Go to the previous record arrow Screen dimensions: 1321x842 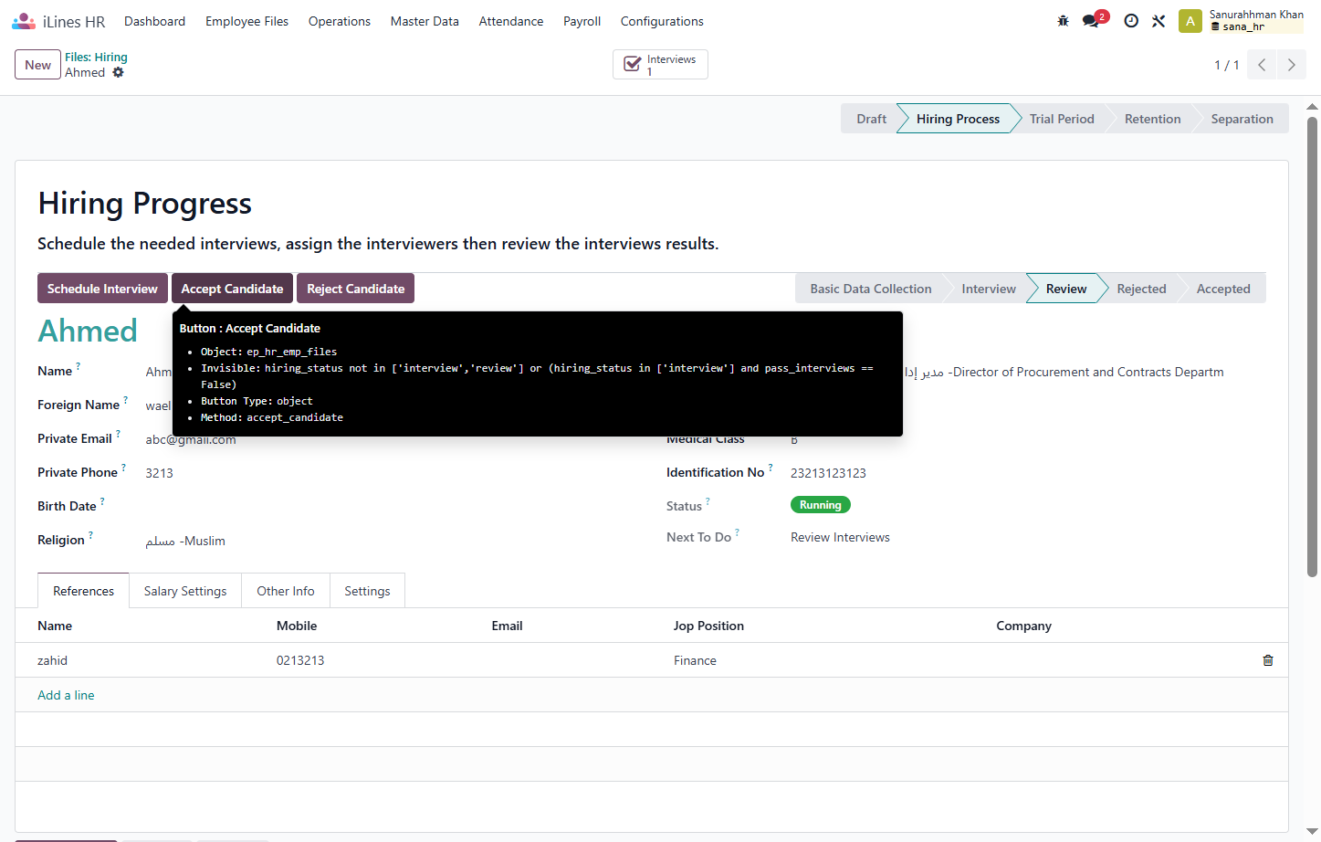1262,65
